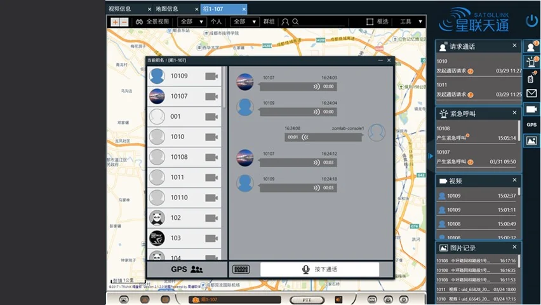The height and width of the screenshot is (305, 541).
Task: Toggle the 框选 box selection checkbox
Action: [370, 22]
